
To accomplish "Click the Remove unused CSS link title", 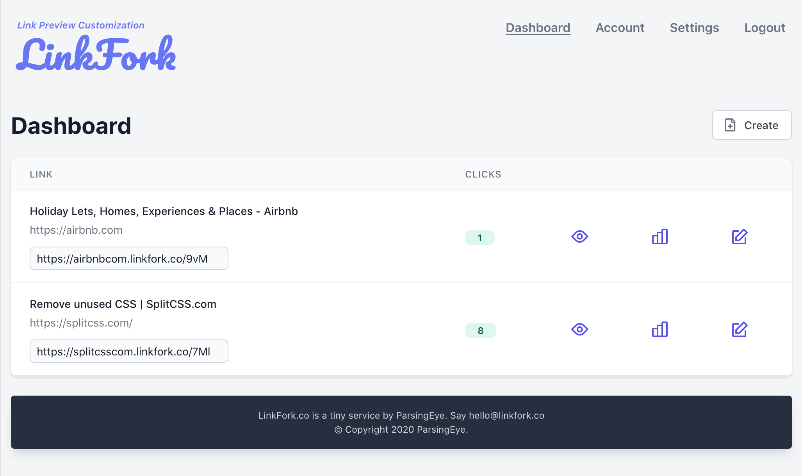I will click(x=123, y=304).
